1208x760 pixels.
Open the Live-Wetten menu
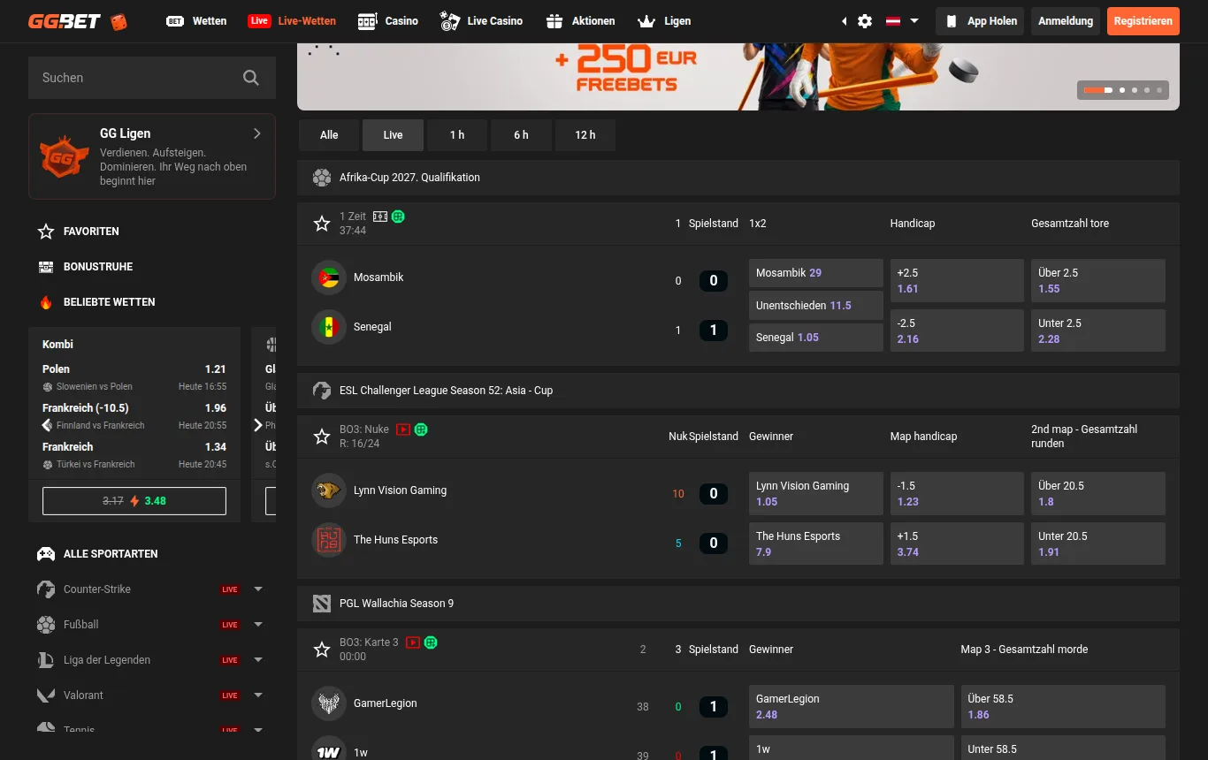pyautogui.click(x=292, y=21)
